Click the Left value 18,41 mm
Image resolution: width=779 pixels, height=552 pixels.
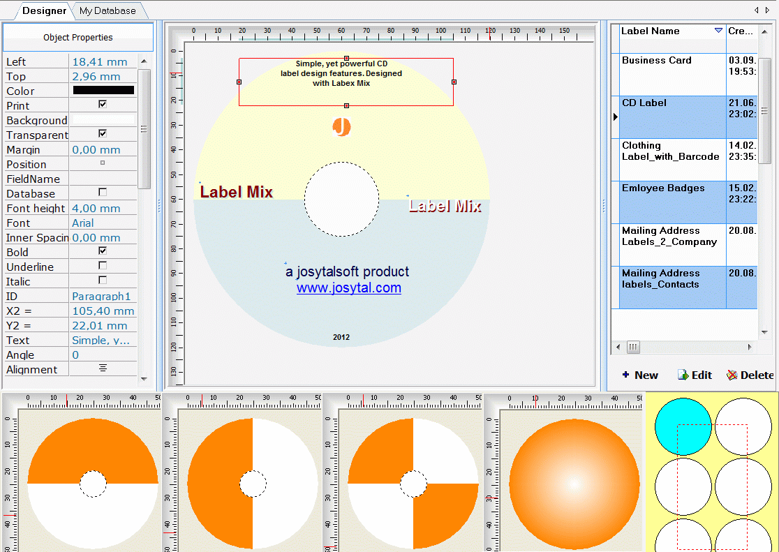tap(103, 61)
